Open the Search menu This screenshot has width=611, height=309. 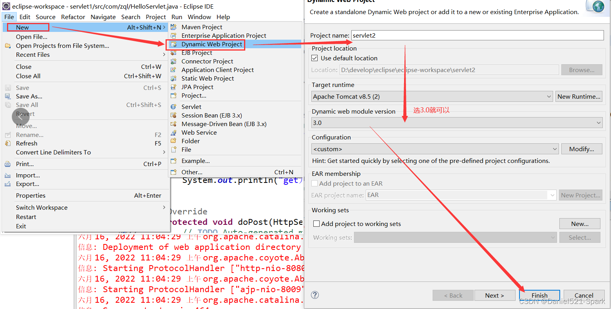[x=131, y=17]
